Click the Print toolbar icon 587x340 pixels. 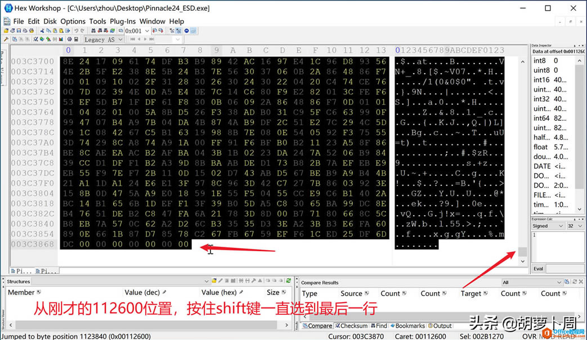pos(25,31)
